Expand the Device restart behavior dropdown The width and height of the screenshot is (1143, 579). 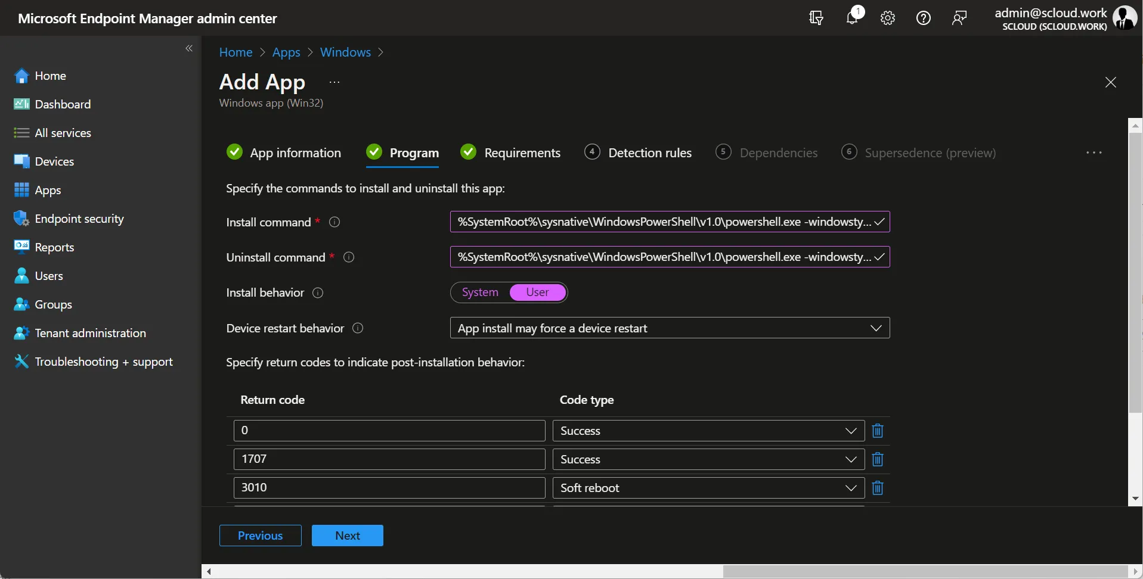point(670,328)
